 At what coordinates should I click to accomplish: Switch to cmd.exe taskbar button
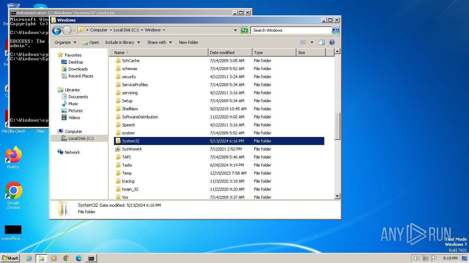tap(91, 258)
